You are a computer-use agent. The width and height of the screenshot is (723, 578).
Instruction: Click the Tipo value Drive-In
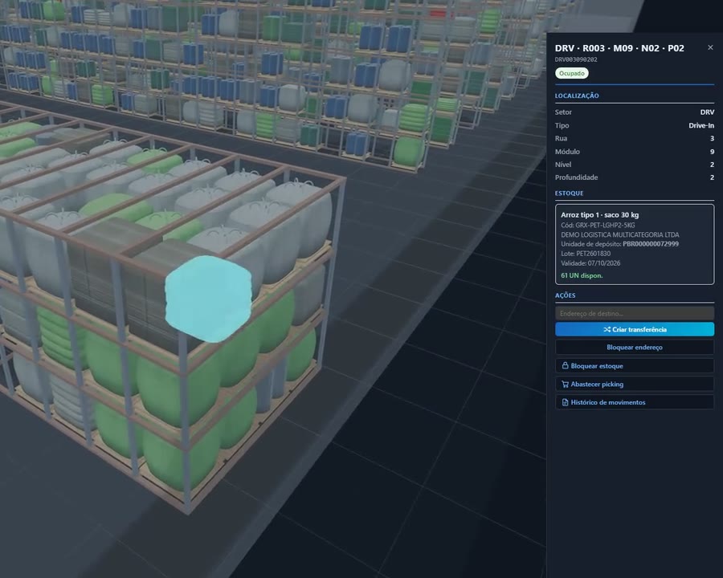[x=701, y=125]
